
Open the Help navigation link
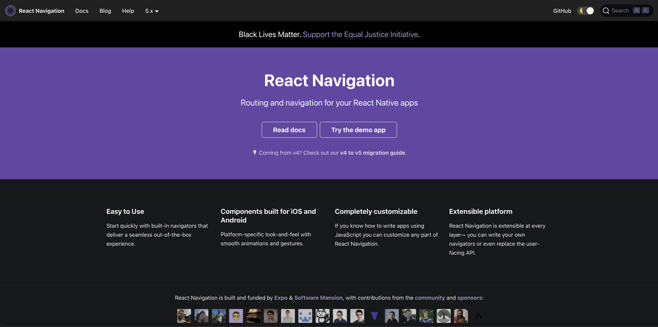pos(128,11)
